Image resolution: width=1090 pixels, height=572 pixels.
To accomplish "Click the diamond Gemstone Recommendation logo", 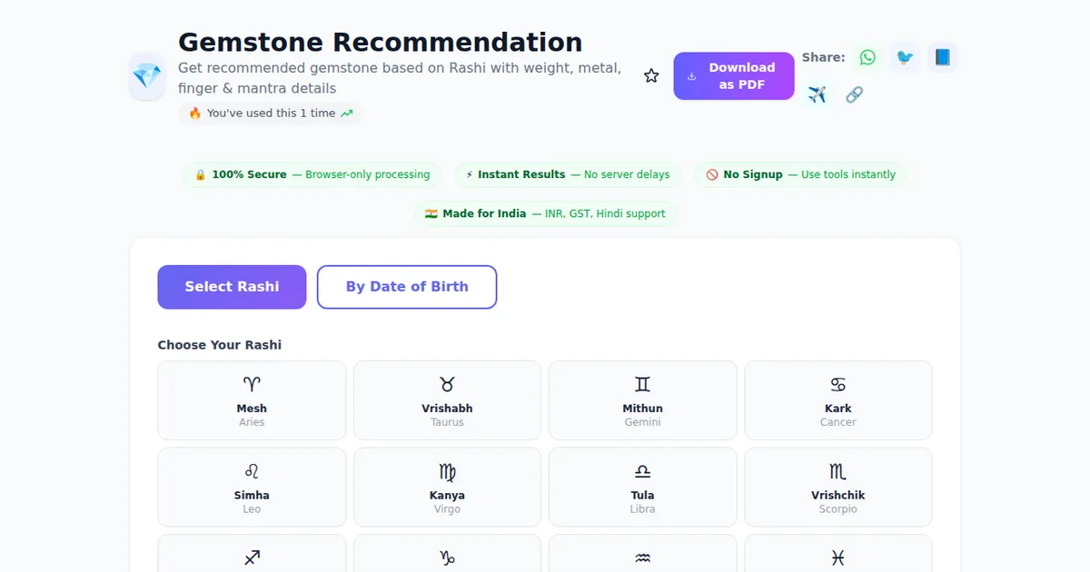I will point(146,78).
